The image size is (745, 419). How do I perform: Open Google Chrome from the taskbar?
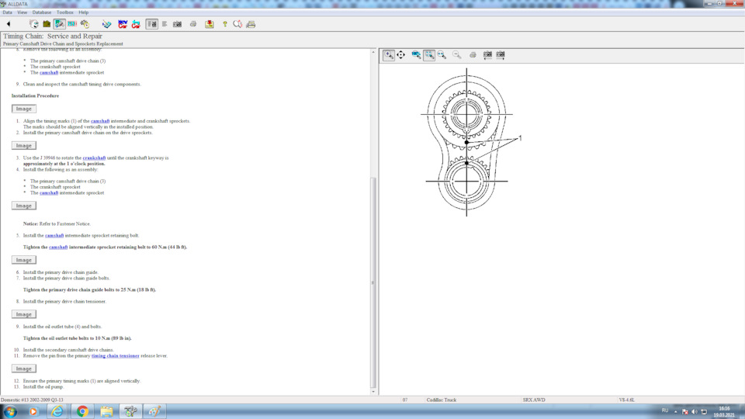tap(82, 411)
